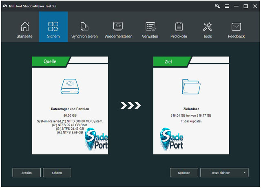Click the Ziel folder icon
The height and width of the screenshot is (188, 261).
(x=191, y=87)
